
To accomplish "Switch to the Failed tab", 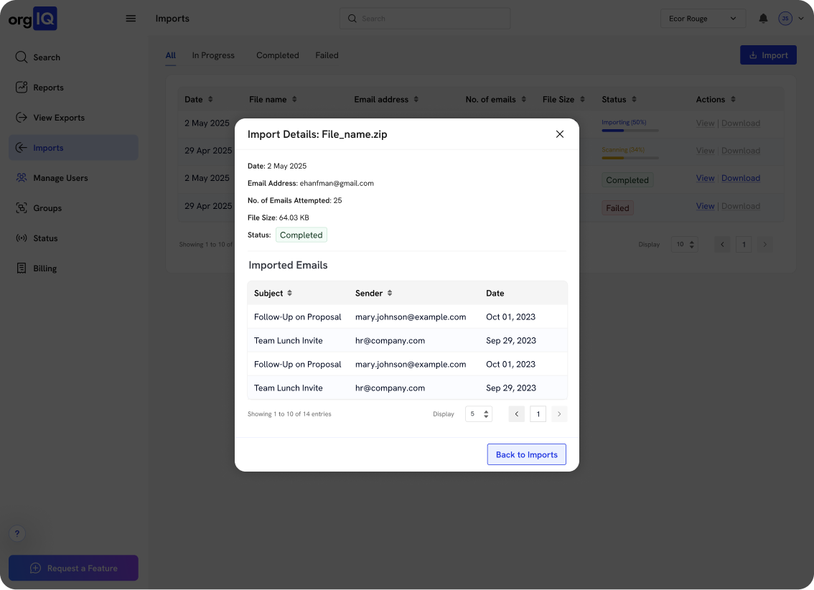I will pyautogui.click(x=327, y=55).
